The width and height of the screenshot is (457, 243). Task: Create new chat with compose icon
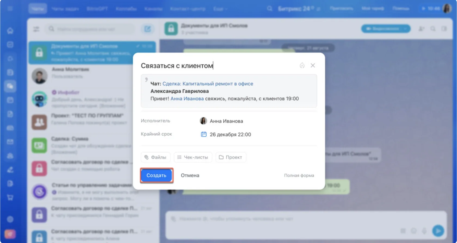coord(147,29)
